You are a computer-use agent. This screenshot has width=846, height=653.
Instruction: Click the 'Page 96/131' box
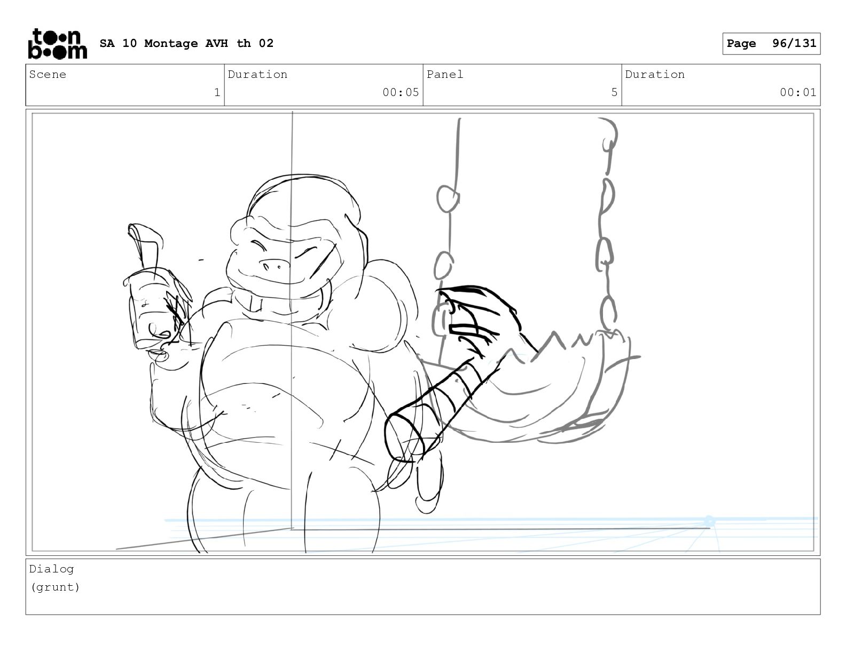click(771, 44)
